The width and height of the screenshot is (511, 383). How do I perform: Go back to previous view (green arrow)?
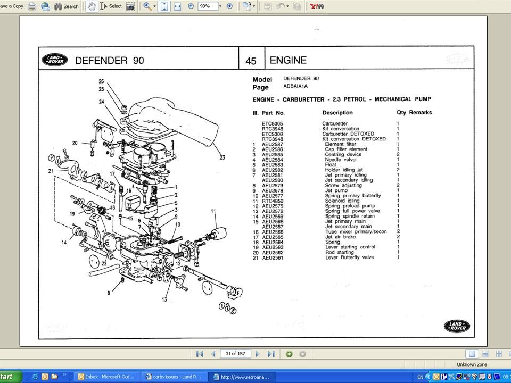(289, 354)
